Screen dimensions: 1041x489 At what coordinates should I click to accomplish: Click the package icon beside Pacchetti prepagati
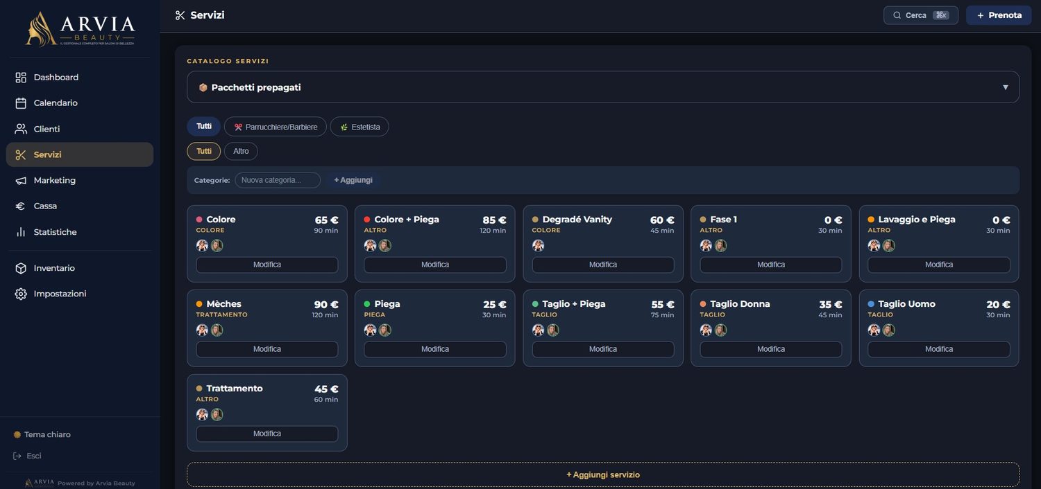[203, 87]
